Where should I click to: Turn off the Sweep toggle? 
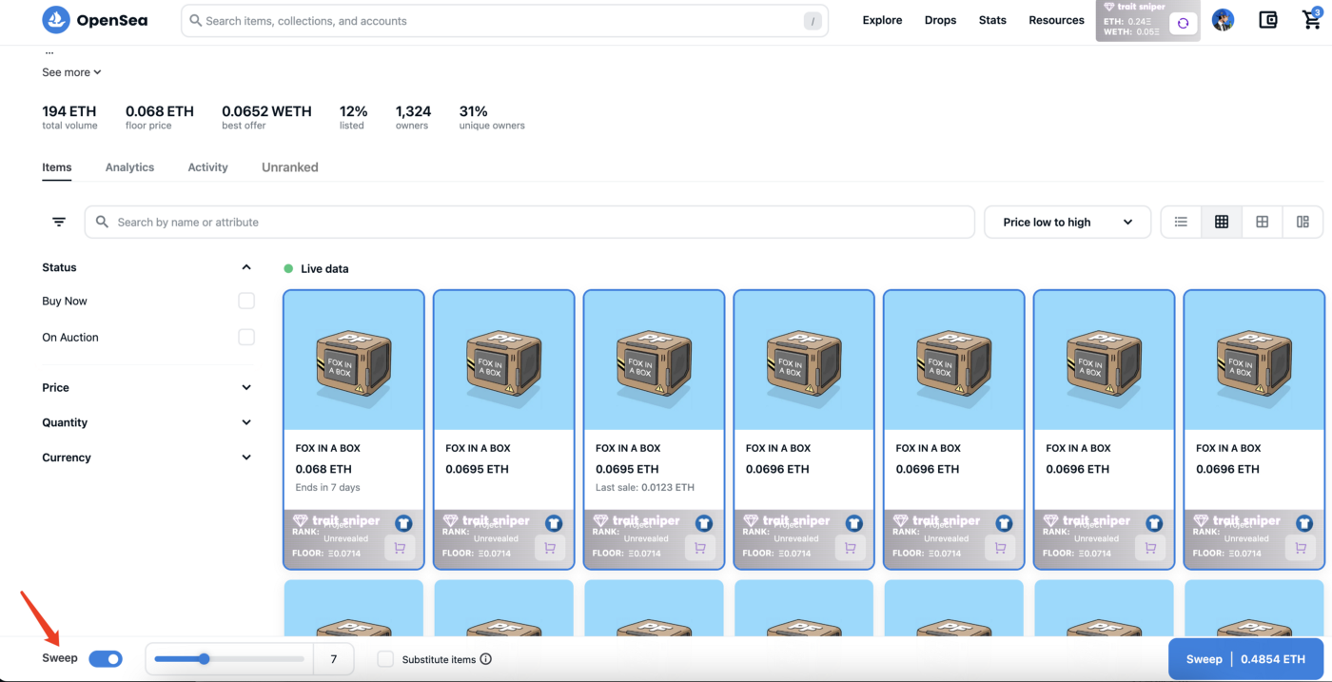tap(106, 658)
